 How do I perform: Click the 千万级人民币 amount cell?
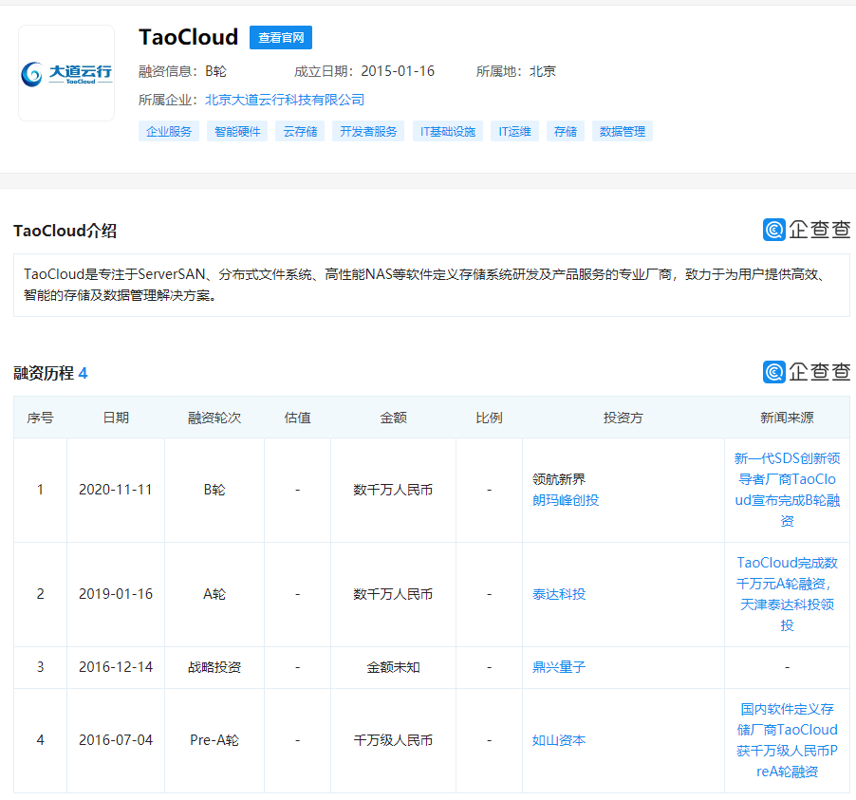point(393,740)
